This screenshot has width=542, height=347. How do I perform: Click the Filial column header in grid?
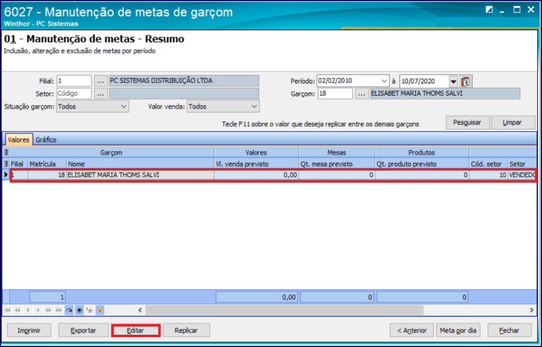tap(19, 164)
